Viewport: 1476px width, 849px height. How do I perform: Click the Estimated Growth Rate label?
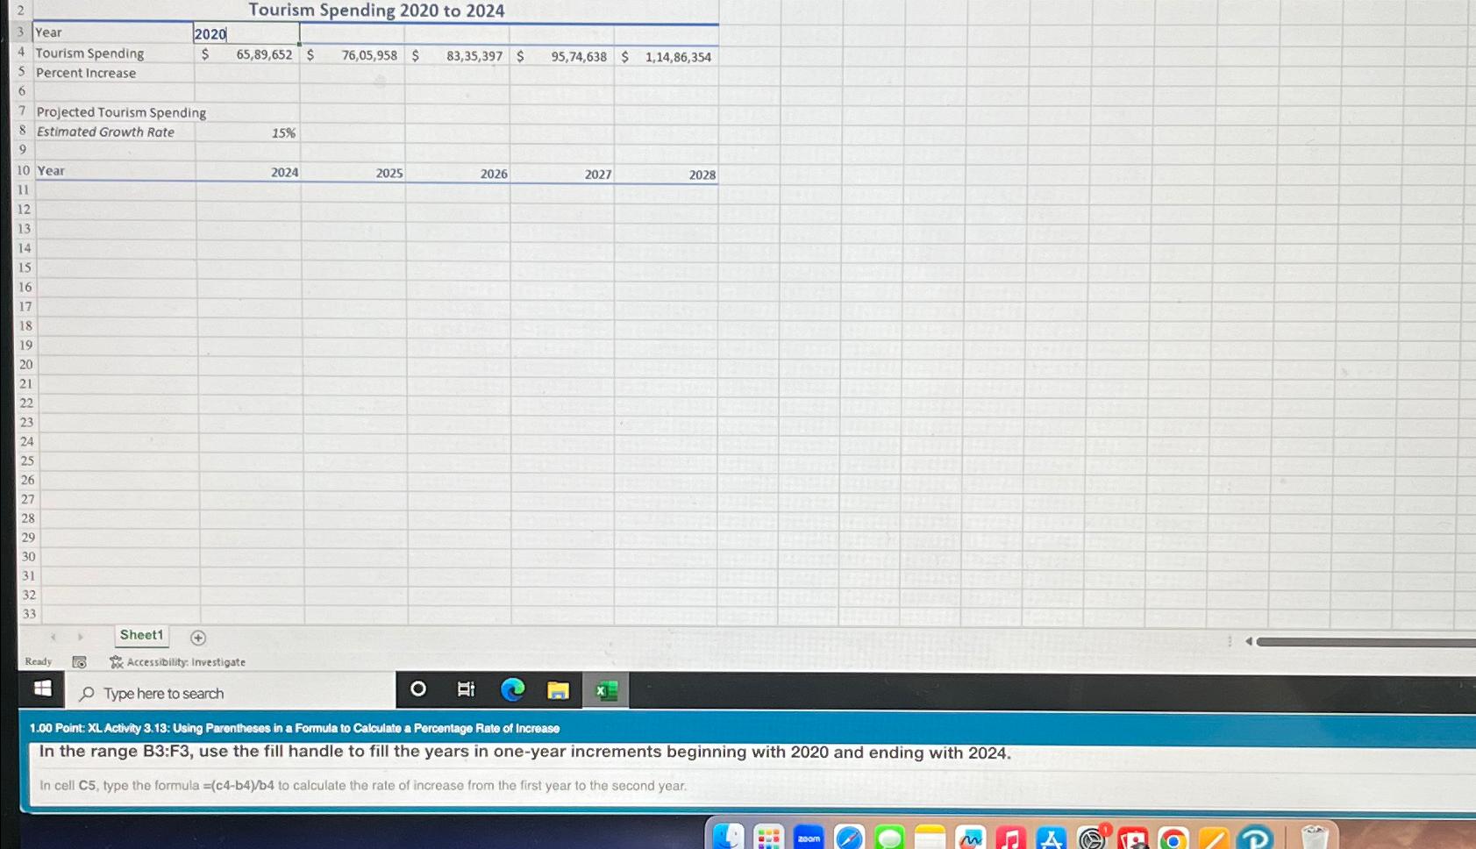(105, 132)
